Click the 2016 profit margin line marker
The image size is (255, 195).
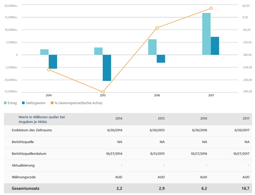pyautogui.click(x=157, y=28)
